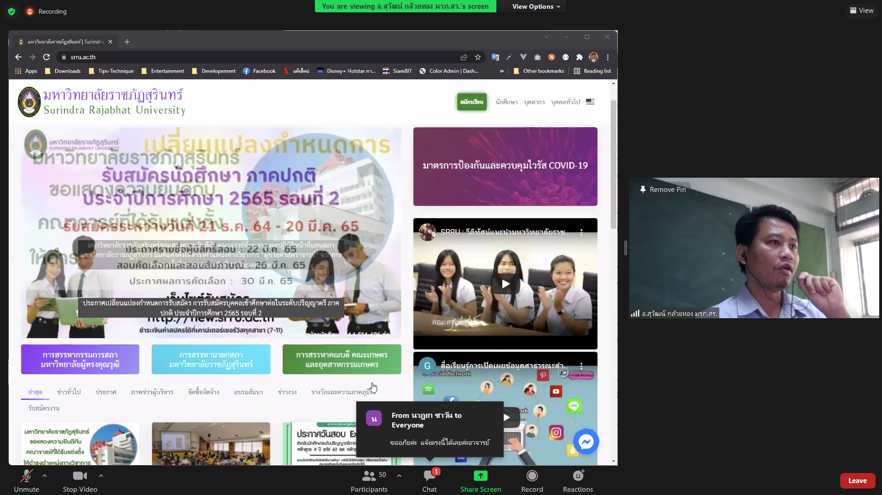The height and width of the screenshot is (495, 882).
Task: Open the Reactions menu
Action: tap(578, 480)
